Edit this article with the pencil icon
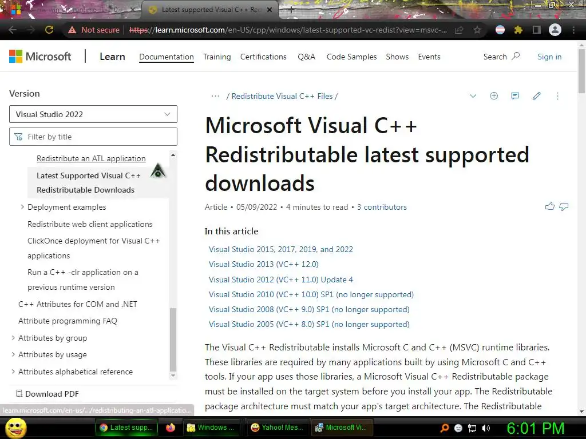Screen dimensions: 586x439 click(x=536, y=96)
